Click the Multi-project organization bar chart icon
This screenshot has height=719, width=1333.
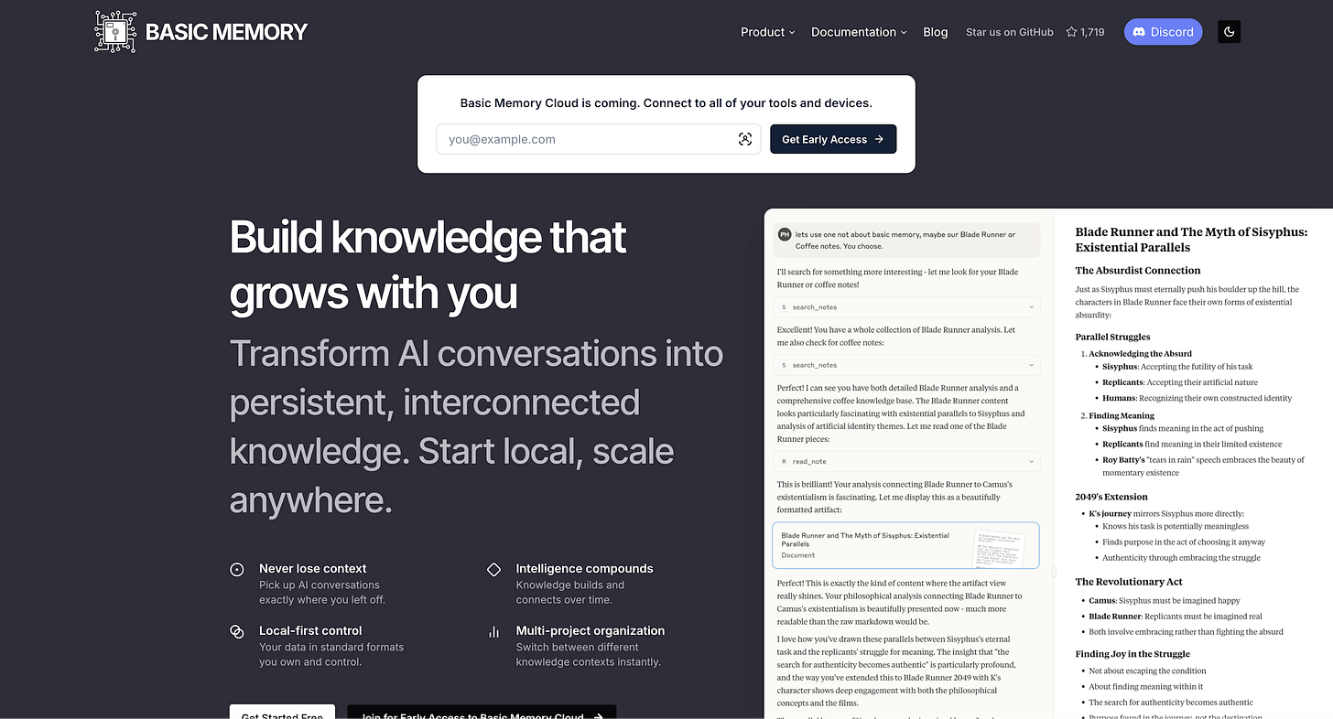click(x=493, y=631)
